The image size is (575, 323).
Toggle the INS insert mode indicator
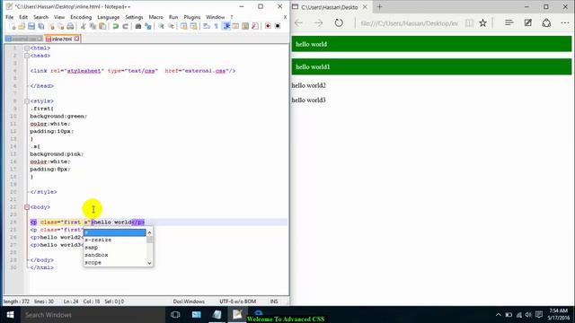[x=274, y=301]
